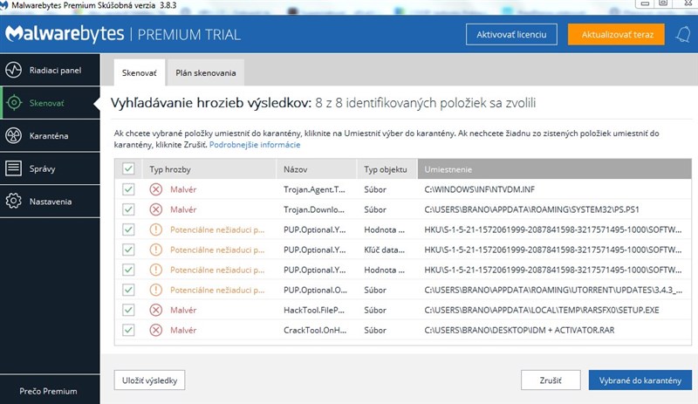Uncheck the PS.PS1 threat checkbox

[x=128, y=209]
